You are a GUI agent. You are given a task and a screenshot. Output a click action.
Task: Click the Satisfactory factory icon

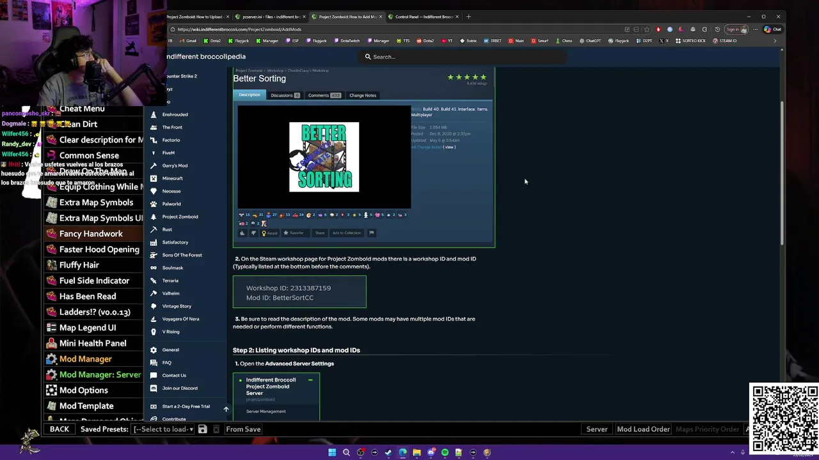tap(153, 242)
